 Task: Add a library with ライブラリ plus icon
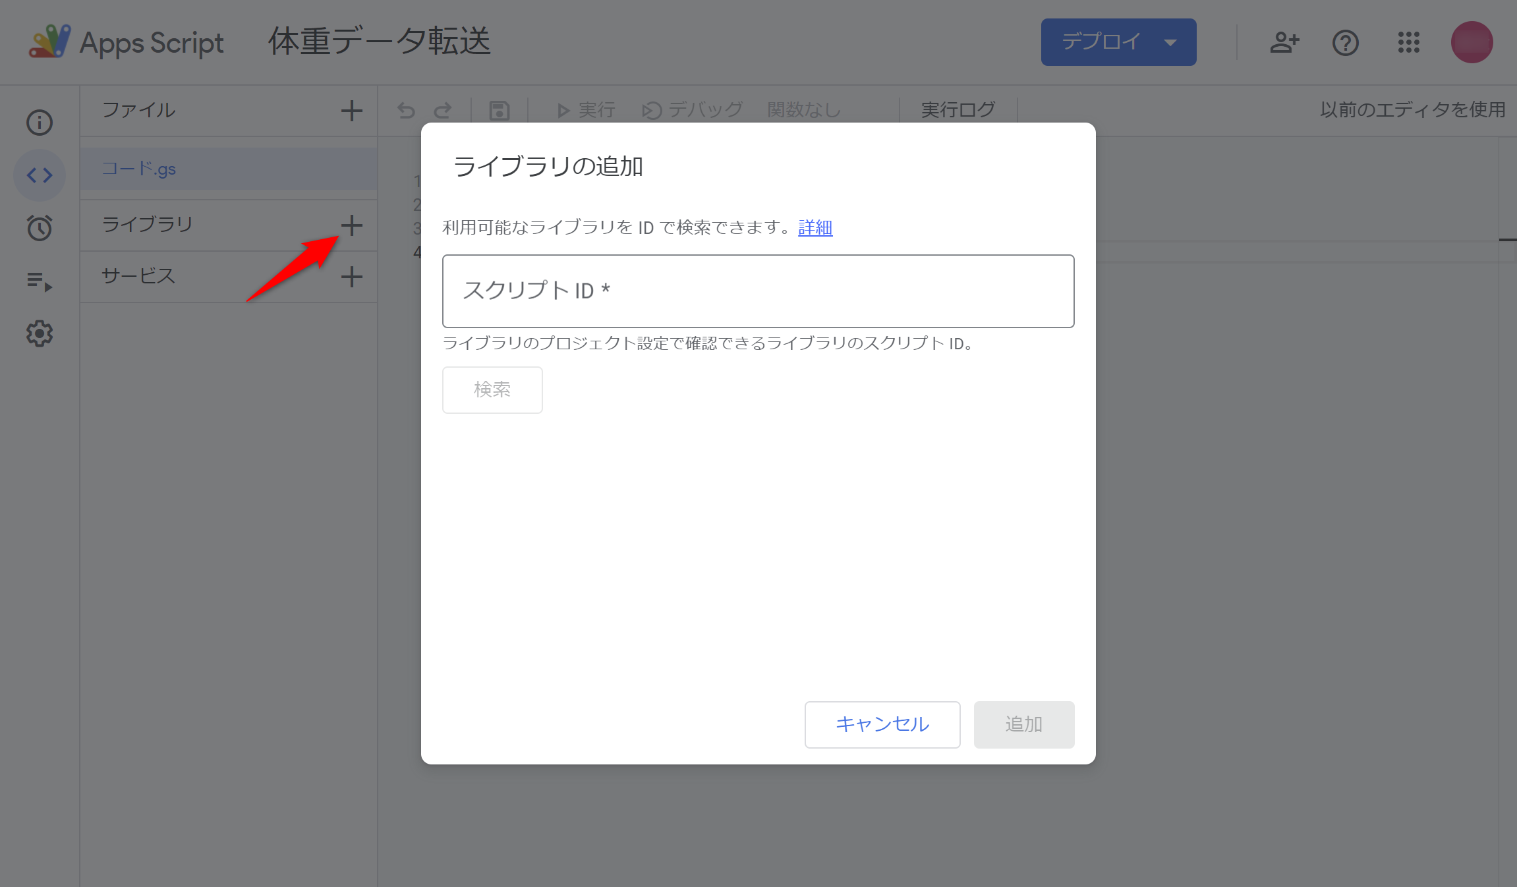352,225
